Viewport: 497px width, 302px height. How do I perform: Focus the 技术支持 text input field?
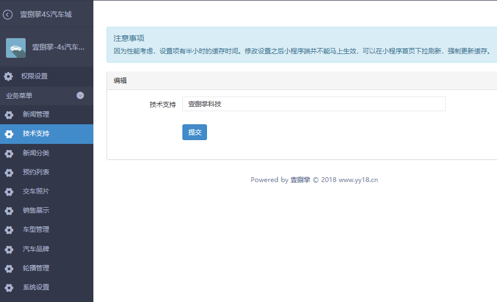point(314,104)
